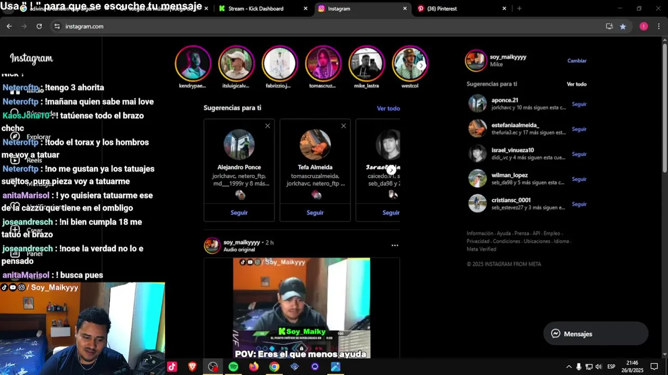Screen dimensions: 668x375
Task: Play the soy_maikyyyy post video
Action: [x=301, y=308]
